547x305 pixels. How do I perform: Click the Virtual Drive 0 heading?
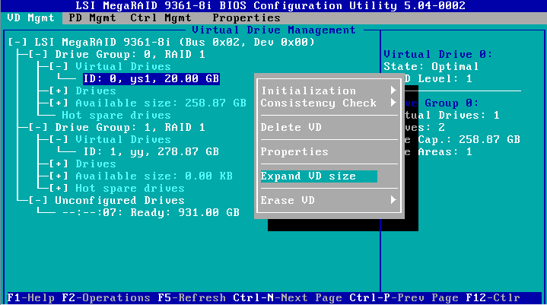click(437, 54)
